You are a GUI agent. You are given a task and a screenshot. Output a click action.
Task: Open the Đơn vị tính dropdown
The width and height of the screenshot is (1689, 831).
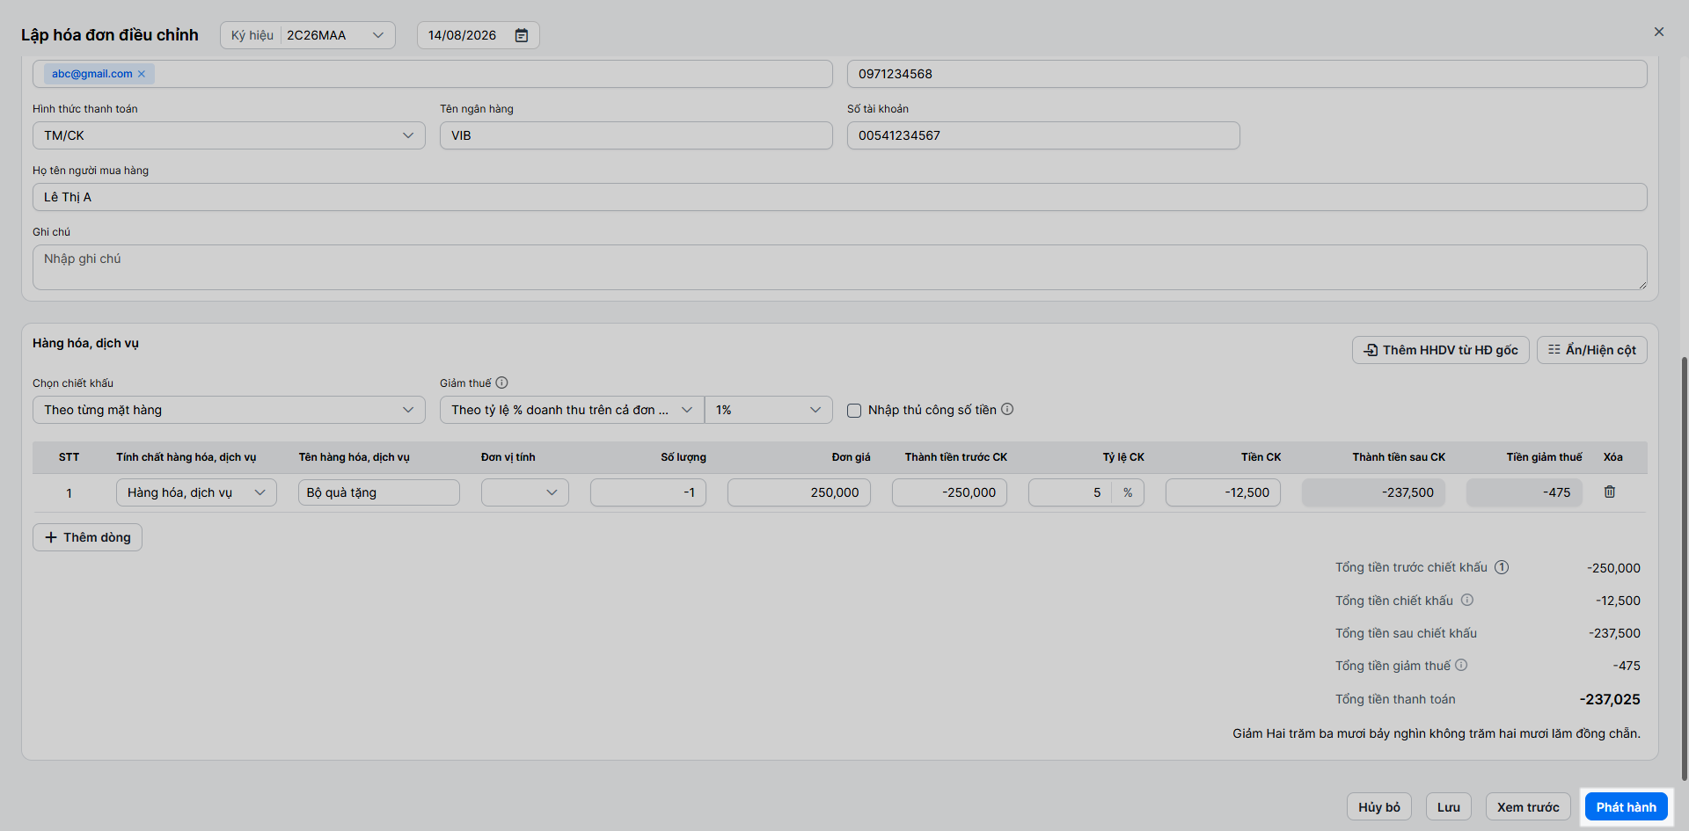[525, 492]
